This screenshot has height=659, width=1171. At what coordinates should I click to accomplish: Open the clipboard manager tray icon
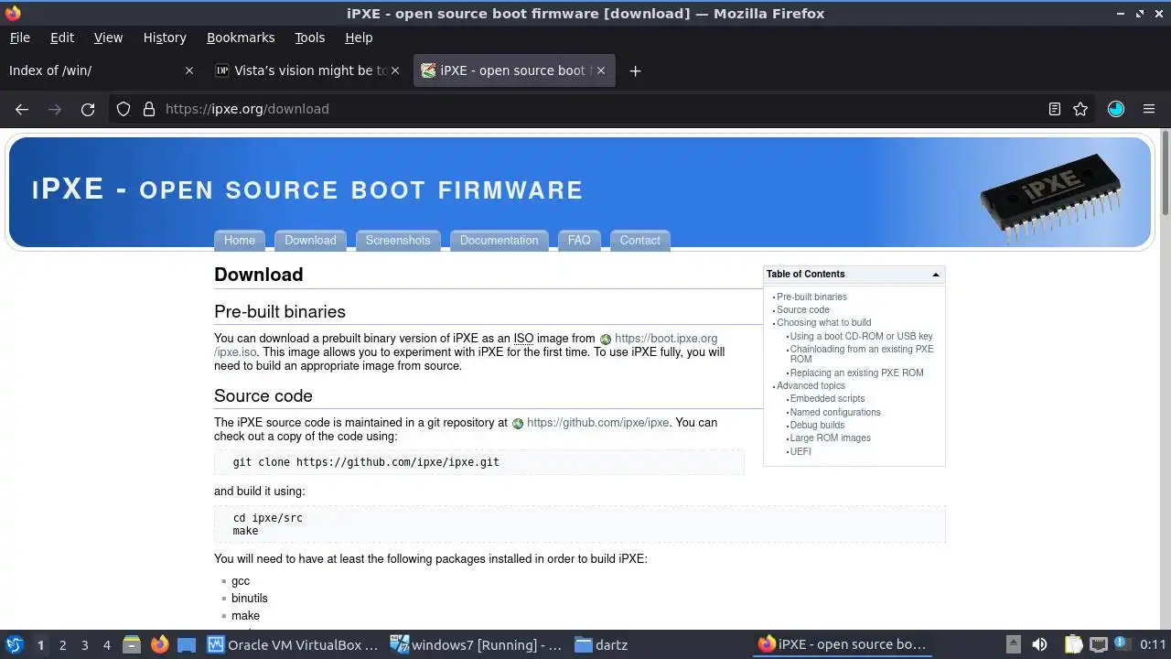(1073, 644)
